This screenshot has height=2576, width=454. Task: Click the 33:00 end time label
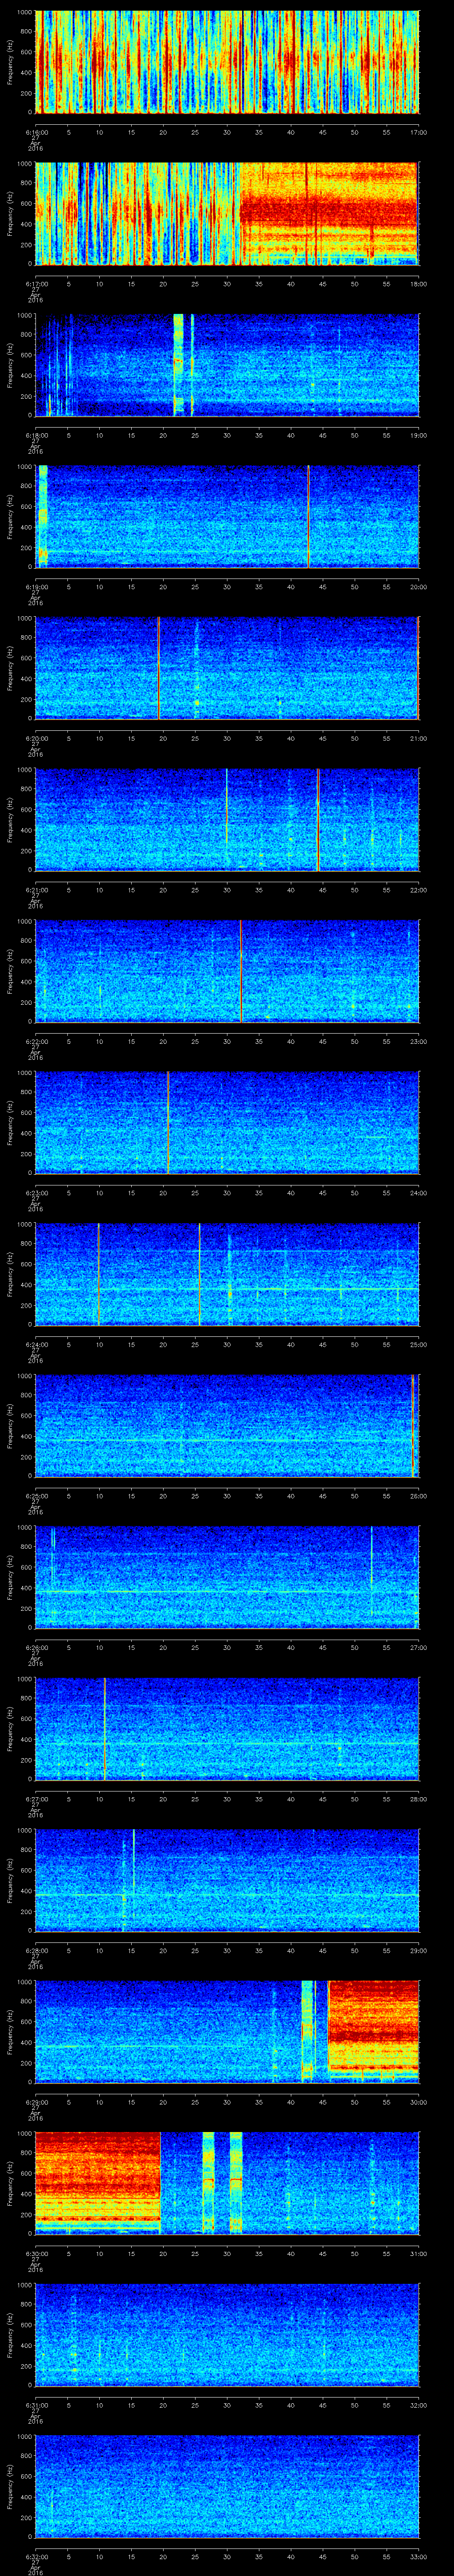[x=418, y=2556]
